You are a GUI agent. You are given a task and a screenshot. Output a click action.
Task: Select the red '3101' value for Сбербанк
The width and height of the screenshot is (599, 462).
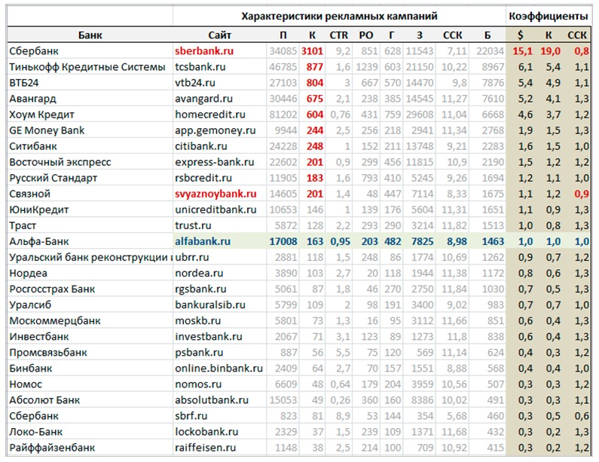(x=312, y=50)
